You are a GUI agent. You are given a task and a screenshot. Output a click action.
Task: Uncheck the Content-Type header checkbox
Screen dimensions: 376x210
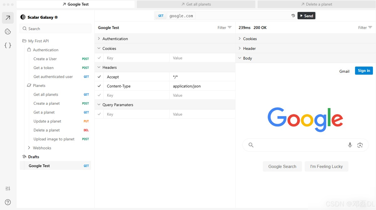pos(99,86)
